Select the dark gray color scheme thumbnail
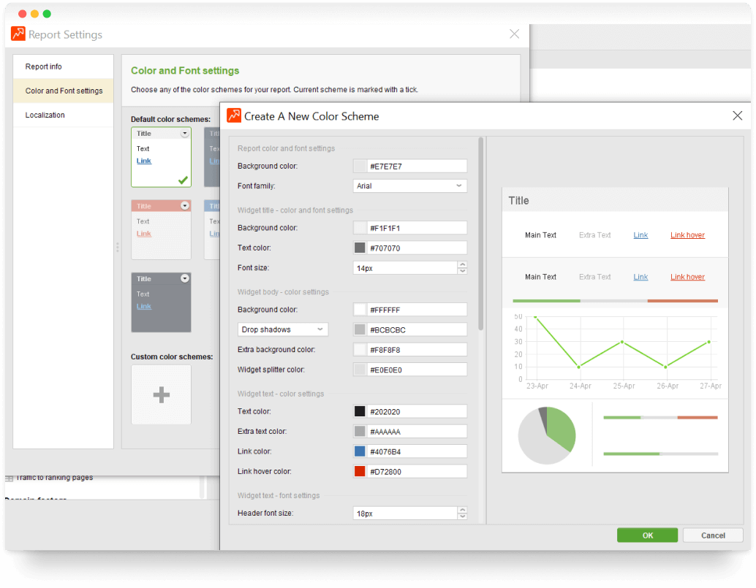 tap(161, 302)
